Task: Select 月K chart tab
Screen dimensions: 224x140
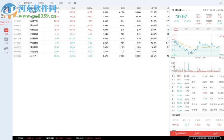Action: [208, 29]
